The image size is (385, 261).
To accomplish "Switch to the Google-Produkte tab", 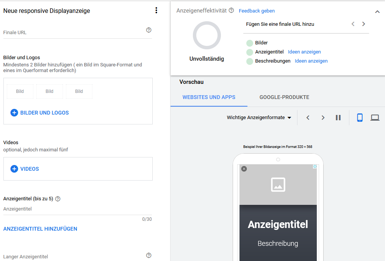I will pyautogui.click(x=284, y=97).
